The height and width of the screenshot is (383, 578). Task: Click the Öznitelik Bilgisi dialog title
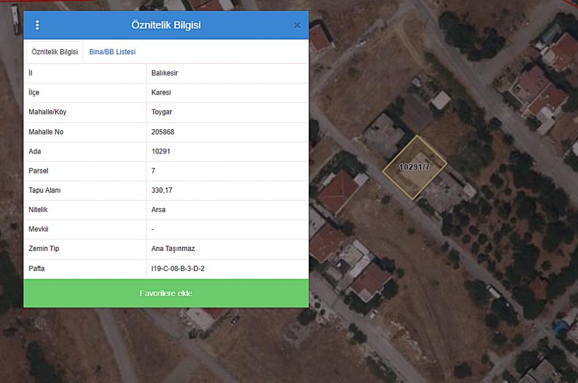(166, 25)
